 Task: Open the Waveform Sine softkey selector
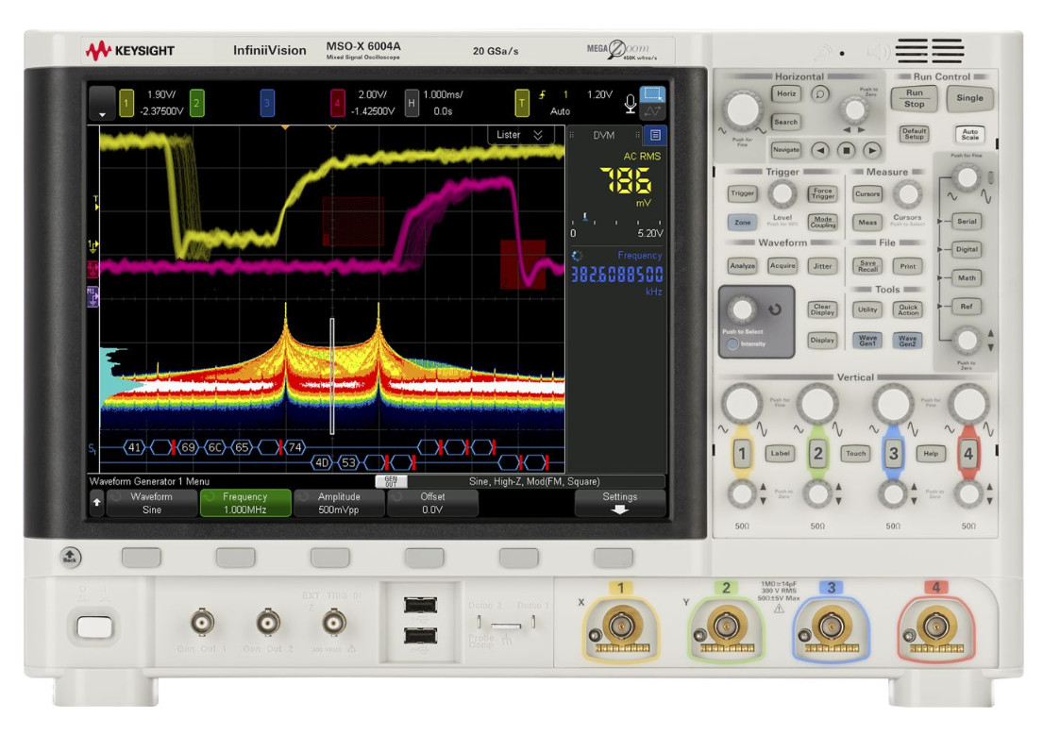coord(152,503)
